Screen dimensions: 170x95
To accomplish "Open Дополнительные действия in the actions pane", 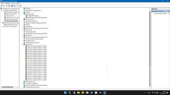I will click(161, 13).
